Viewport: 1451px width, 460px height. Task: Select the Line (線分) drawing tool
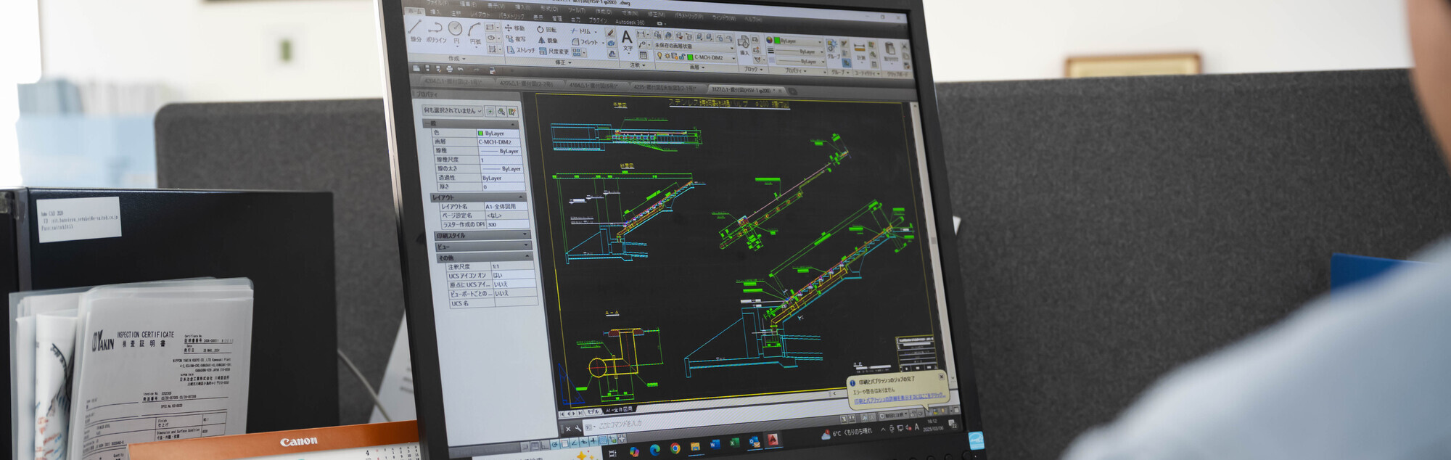(415, 29)
